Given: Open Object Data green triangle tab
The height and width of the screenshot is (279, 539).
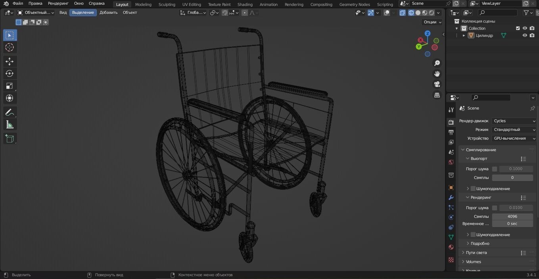Looking at the screenshot, I should pyautogui.click(x=451, y=237).
